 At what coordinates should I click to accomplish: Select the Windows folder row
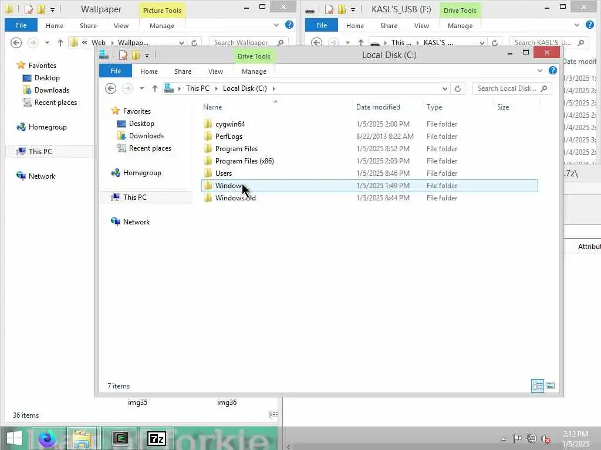point(370,186)
